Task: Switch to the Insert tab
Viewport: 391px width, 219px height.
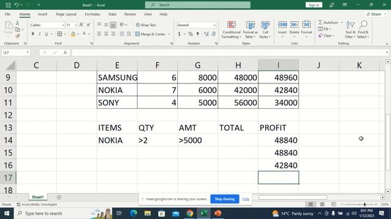Action: point(42,14)
